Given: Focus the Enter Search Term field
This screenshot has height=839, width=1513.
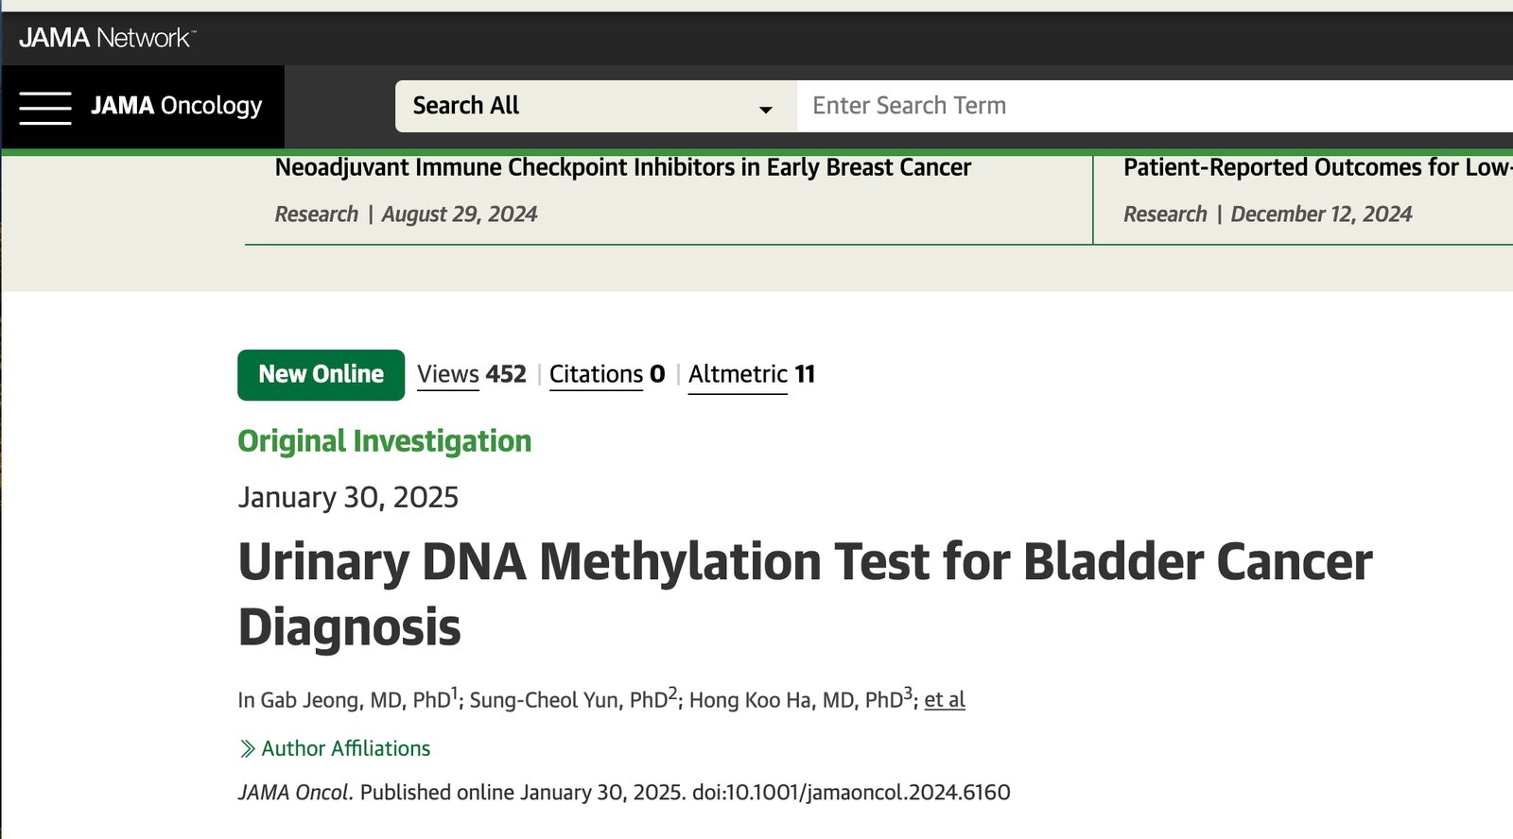Looking at the screenshot, I should click(1155, 106).
